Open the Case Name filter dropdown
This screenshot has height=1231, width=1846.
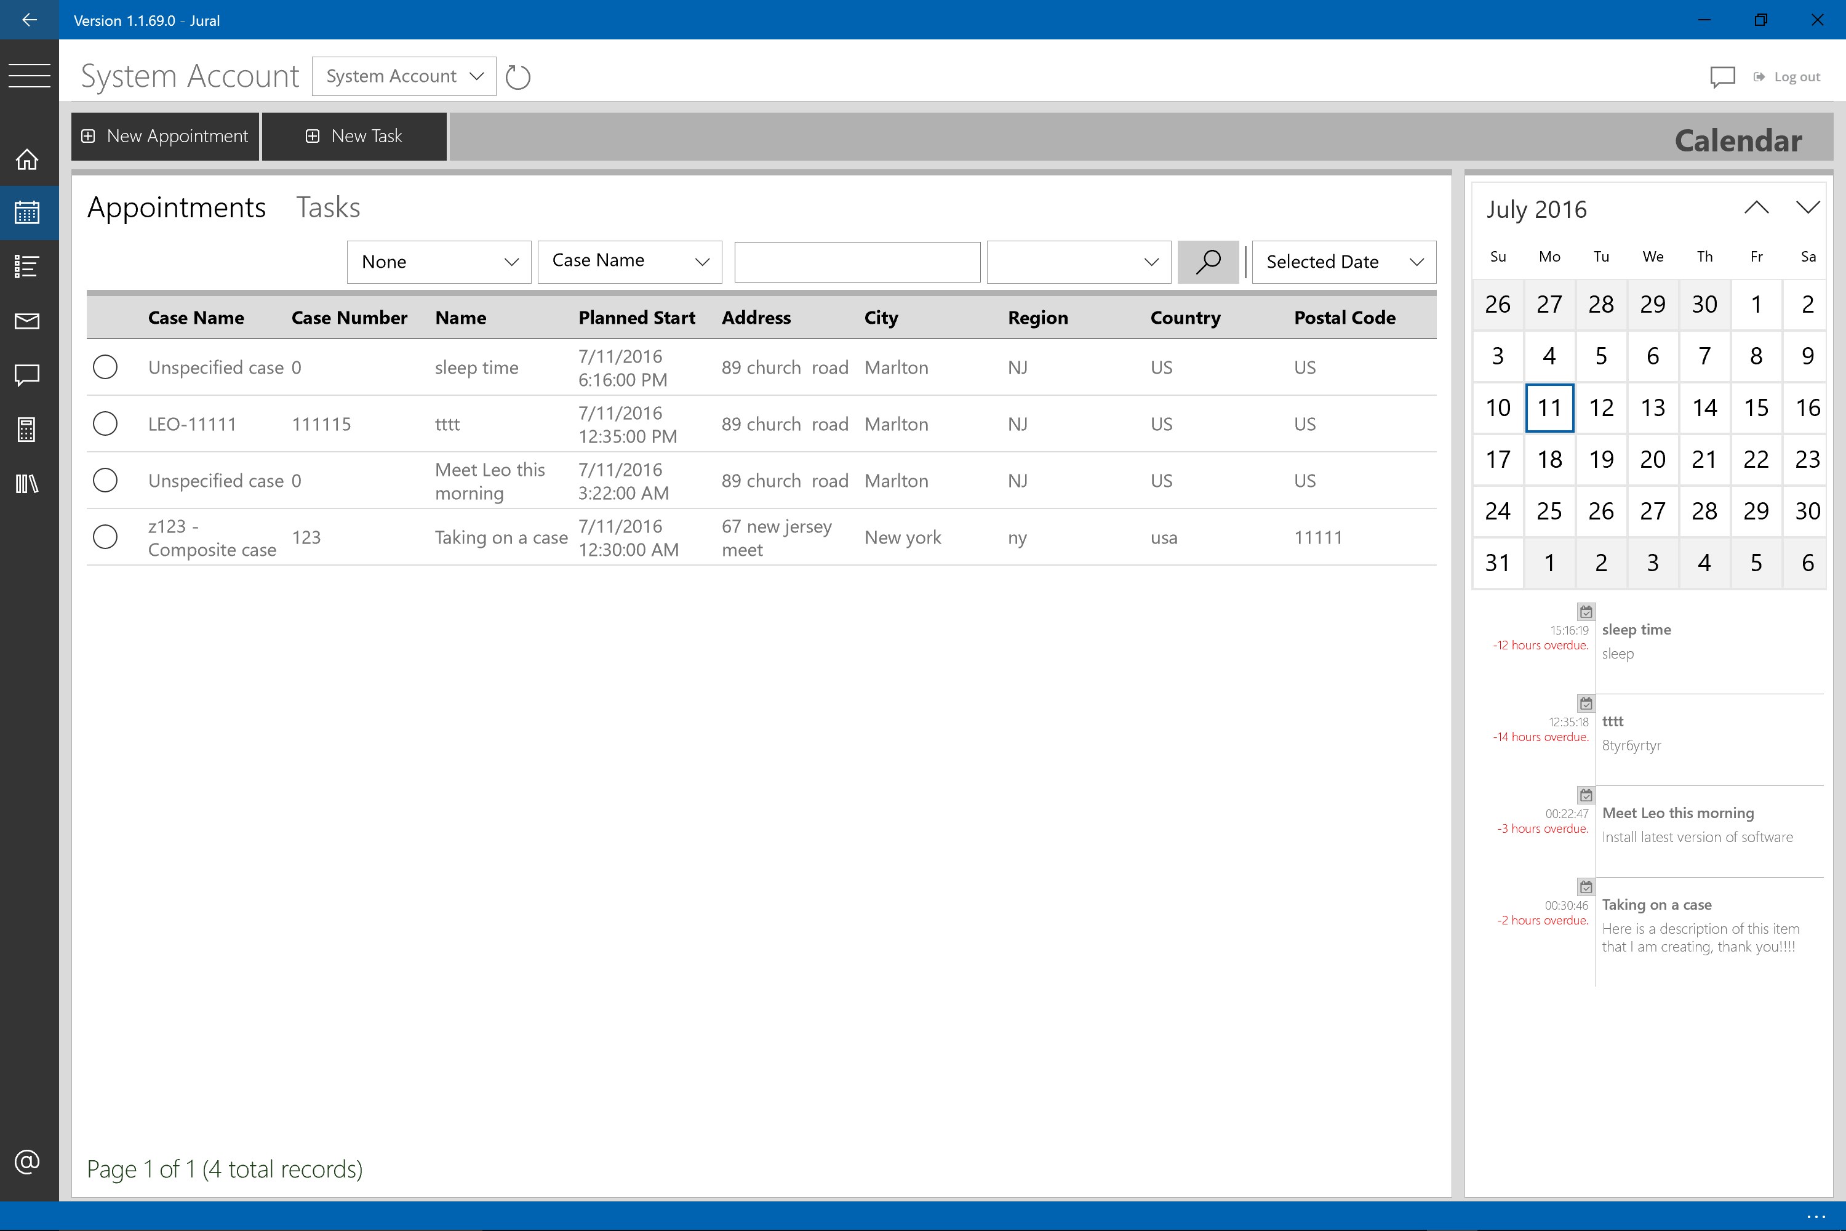click(629, 262)
